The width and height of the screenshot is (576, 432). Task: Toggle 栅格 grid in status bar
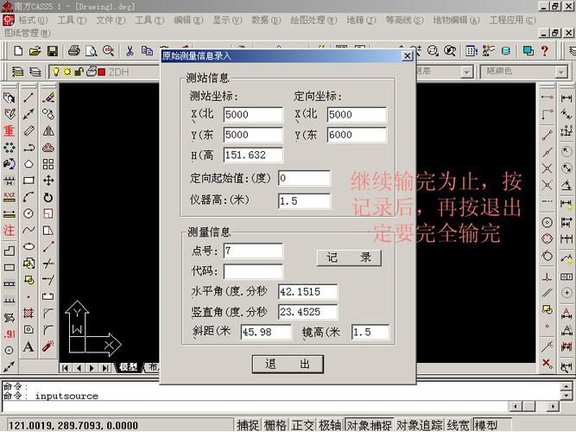(x=275, y=425)
